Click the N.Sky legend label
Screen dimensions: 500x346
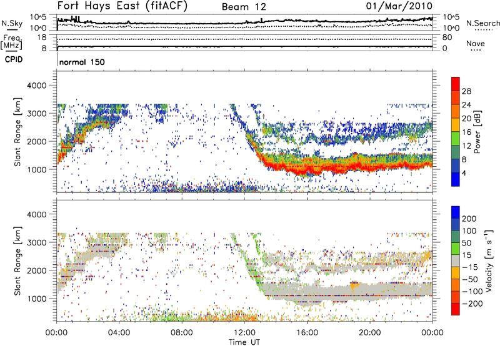click(12, 23)
